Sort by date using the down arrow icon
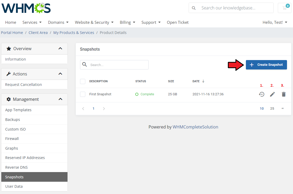Viewport: 293px width, 194px height. click(x=203, y=81)
